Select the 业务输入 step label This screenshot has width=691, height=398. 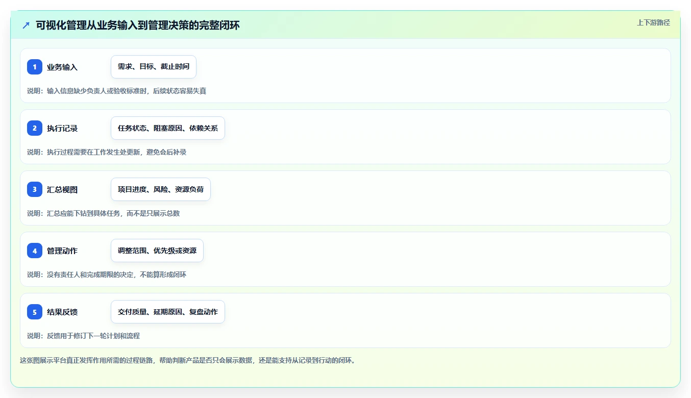(62, 67)
